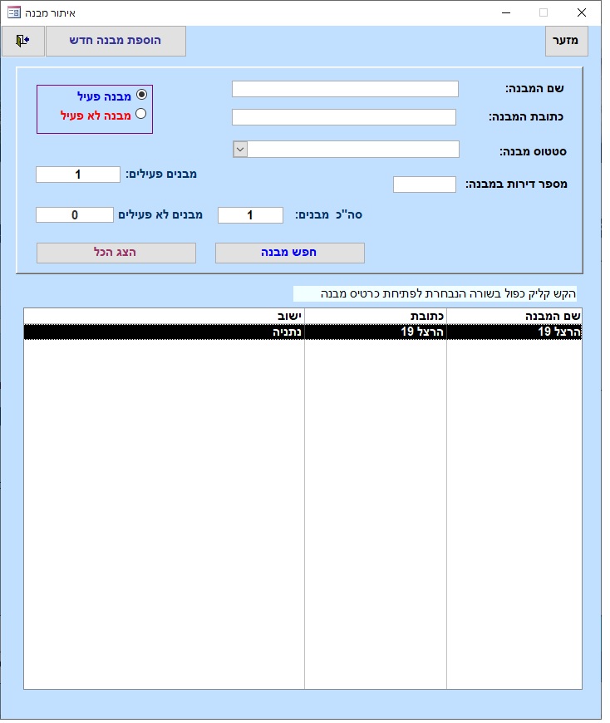Click the סה"כ מבנים total field
Viewport: 610px width, 723px height.
point(250,215)
